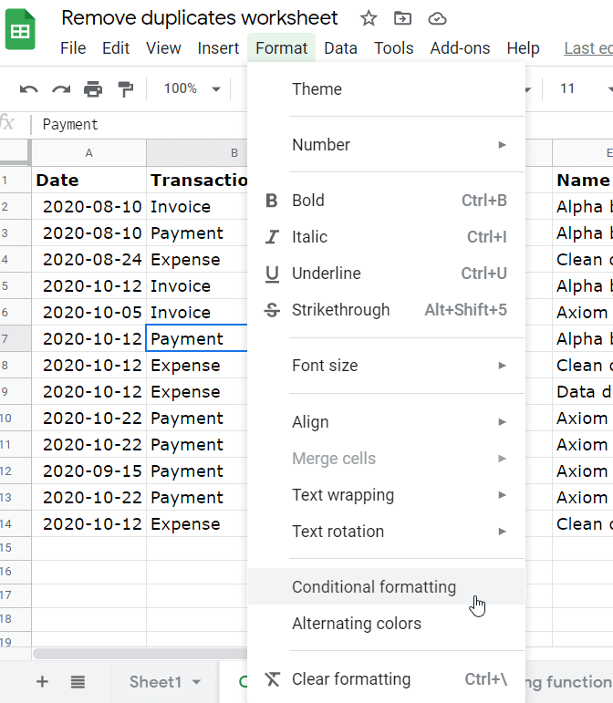613x703 pixels.
Task: Click the Print toolbar icon
Action: (x=93, y=88)
